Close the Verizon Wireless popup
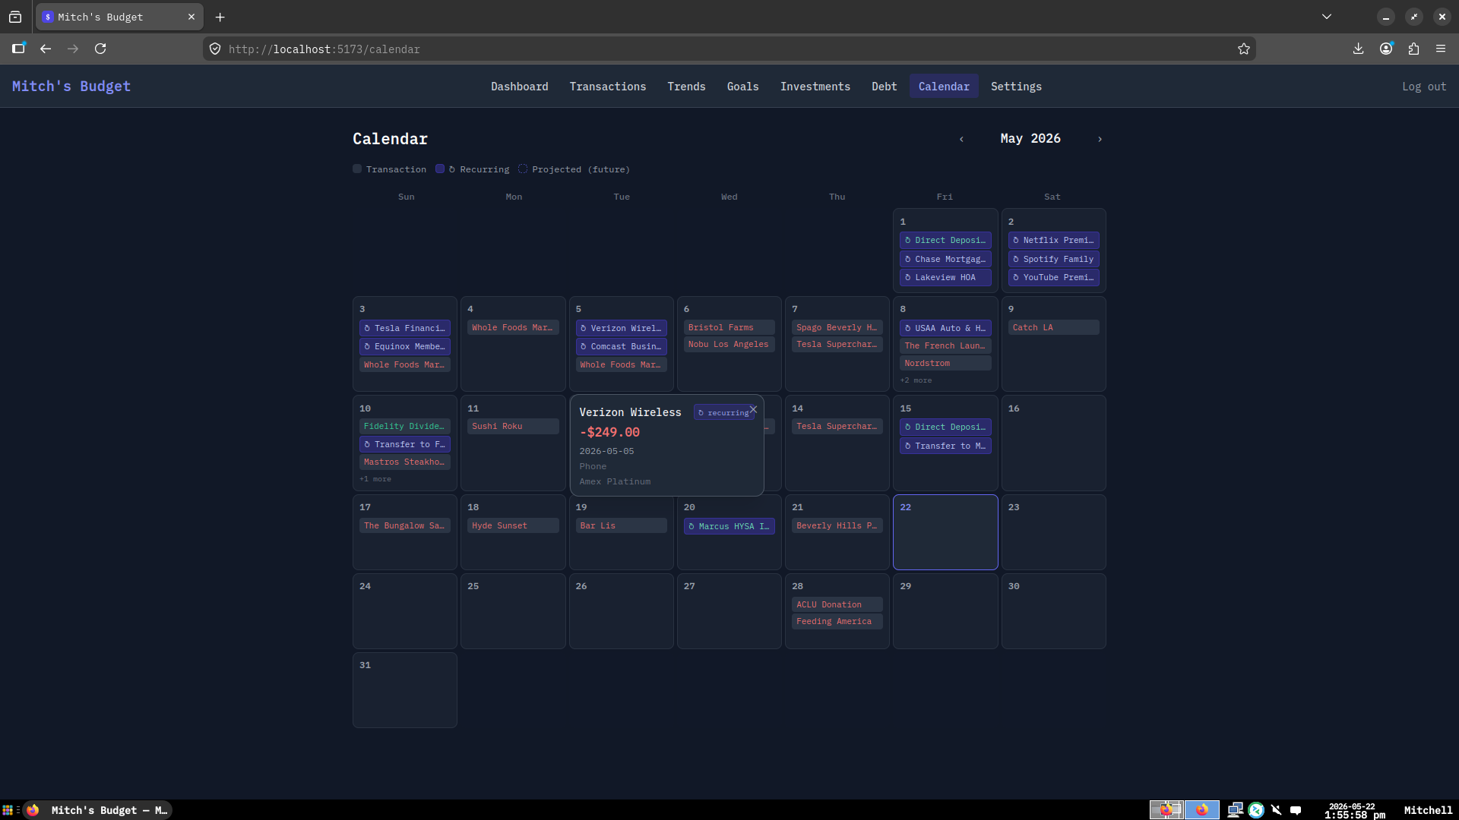Viewport: 1459px width, 820px height. pyautogui.click(x=753, y=409)
